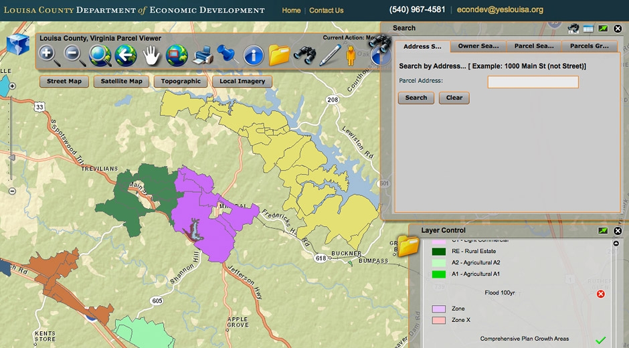Switch to Address Search tab

[422, 46]
